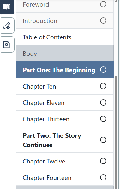
Task: Toggle the circle next to Chapter Ten
Action: tap(103, 86)
